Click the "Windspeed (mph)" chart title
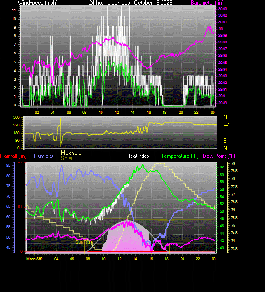The width and height of the screenshot is (265, 292). click(x=38, y=3)
